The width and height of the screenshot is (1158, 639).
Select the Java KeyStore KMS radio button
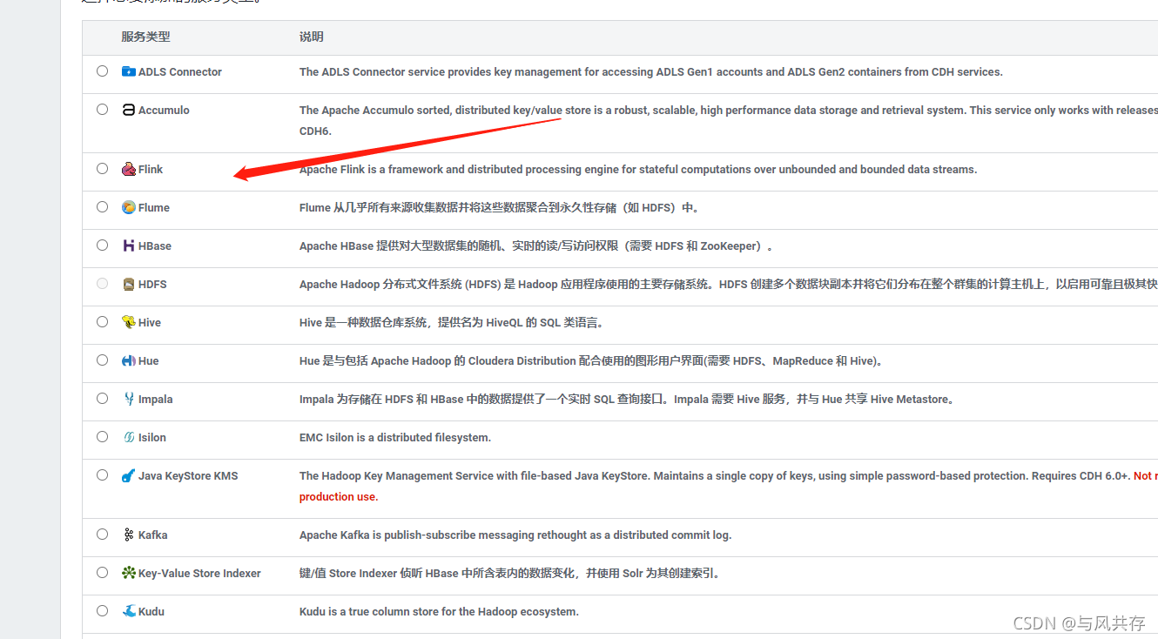[103, 475]
